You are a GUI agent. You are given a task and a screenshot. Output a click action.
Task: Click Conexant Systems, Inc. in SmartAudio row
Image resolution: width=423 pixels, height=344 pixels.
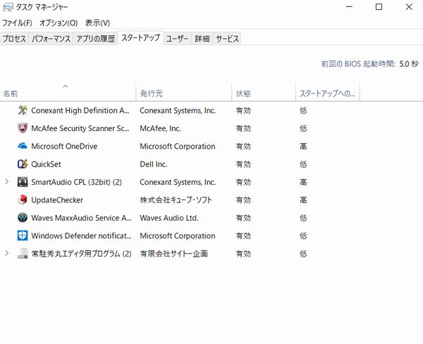(178, 182)
